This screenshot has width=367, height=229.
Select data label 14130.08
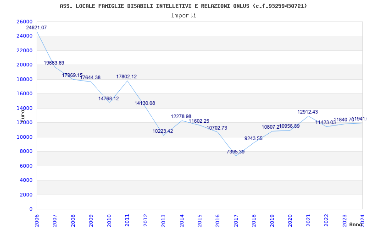click(x=145, y=104)
